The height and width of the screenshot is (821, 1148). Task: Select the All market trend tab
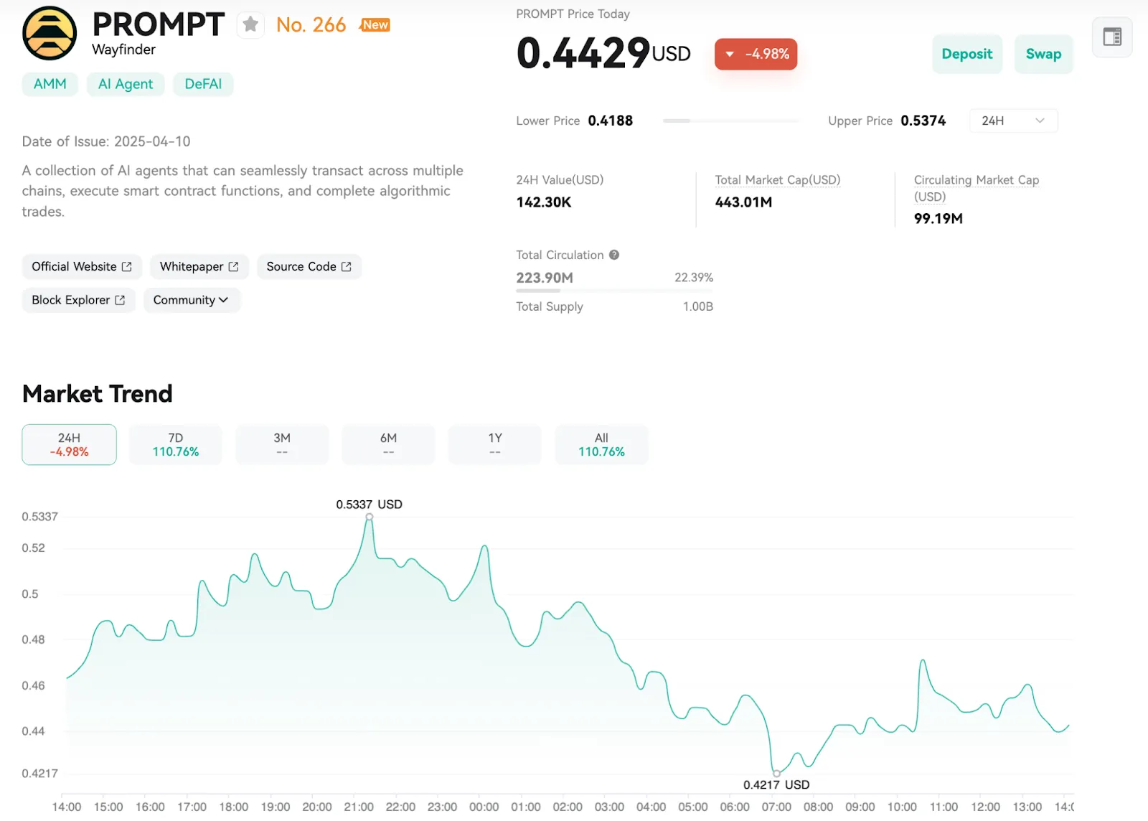pos(601,444)
